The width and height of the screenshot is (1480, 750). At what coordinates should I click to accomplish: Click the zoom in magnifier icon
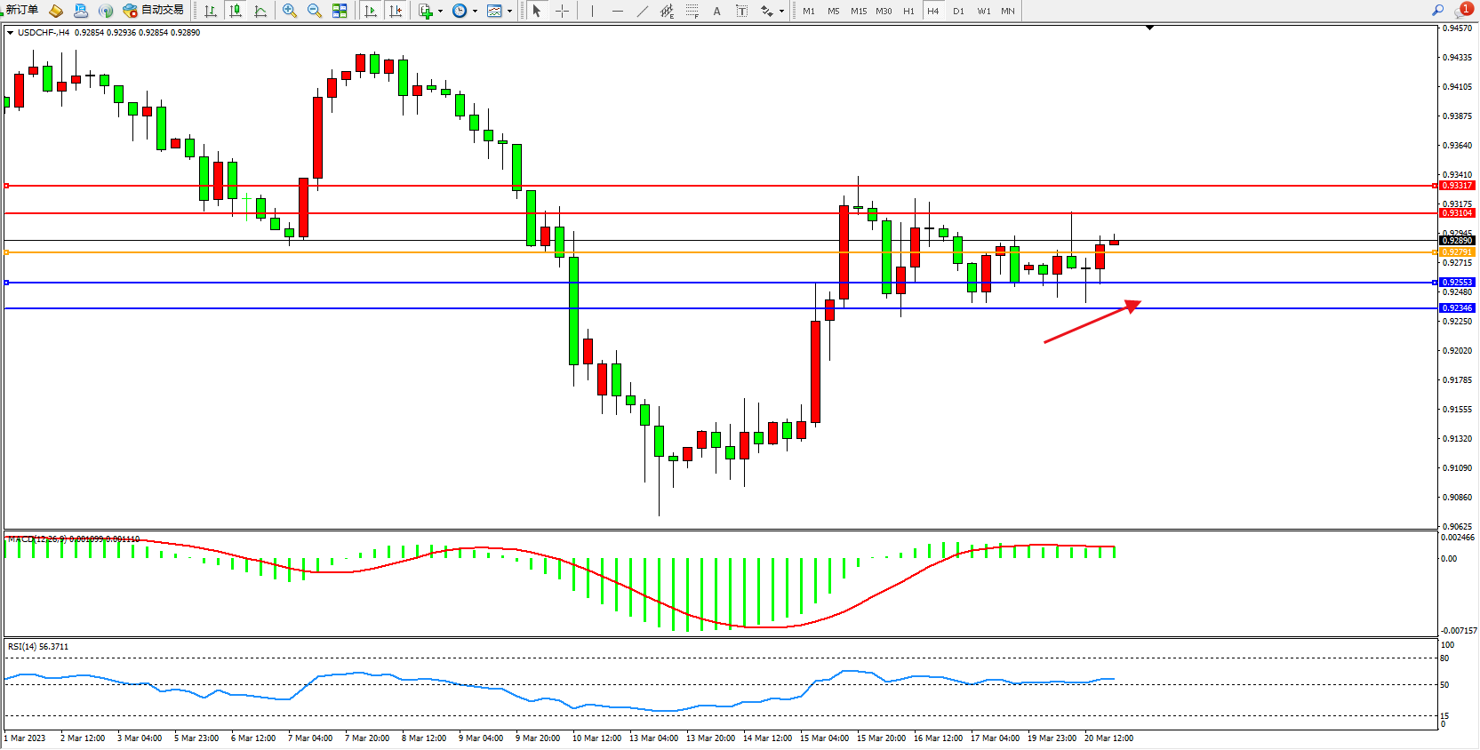pyautogui.click(x=289, y=11)
